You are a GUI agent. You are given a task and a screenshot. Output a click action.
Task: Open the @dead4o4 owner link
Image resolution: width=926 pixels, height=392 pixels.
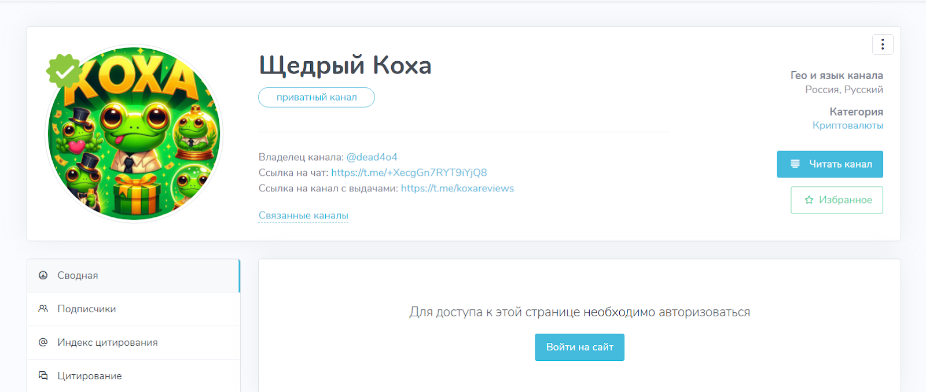pyautogui.click(x=372, y=157)
